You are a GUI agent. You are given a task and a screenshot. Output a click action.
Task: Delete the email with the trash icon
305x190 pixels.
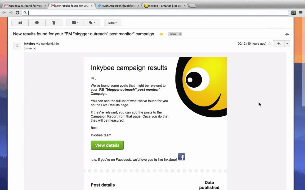[x=54, y=23]
